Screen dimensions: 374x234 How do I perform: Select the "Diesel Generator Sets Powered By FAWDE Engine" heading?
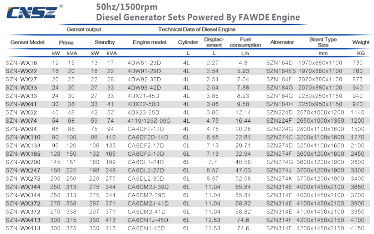[x=198, y=17]
